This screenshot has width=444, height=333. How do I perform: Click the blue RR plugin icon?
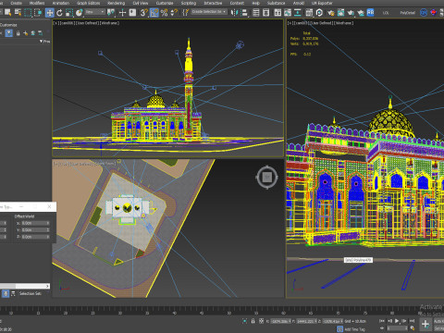pos(370,13)
